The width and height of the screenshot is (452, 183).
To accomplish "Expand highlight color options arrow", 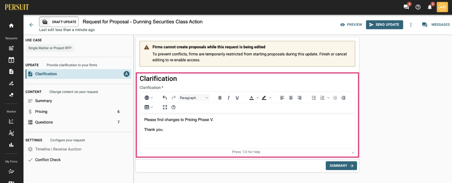I will click(x=270, y=98).
